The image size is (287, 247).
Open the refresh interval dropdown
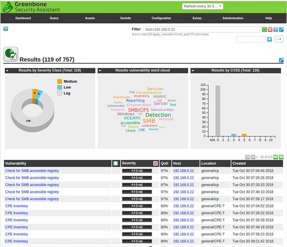click(x=203, y=7)
